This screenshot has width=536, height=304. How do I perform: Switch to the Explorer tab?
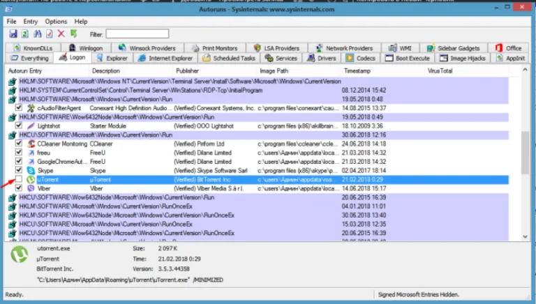[x=112, y=59]
